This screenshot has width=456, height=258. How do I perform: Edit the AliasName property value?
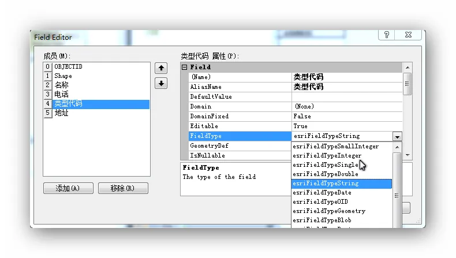347,87
